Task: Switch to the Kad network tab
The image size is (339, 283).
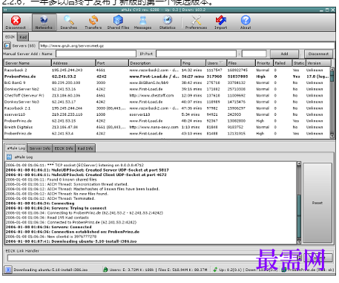Action: (23, 37)
